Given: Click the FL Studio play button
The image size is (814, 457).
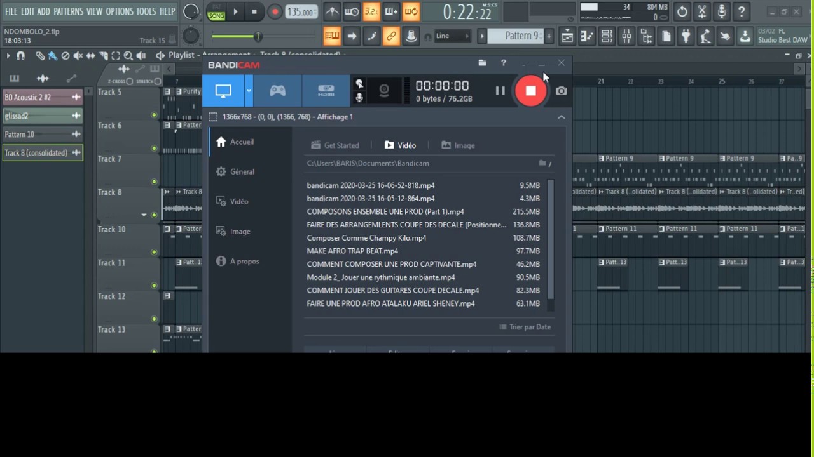Looking at the screenshot, I should [235, 12].
